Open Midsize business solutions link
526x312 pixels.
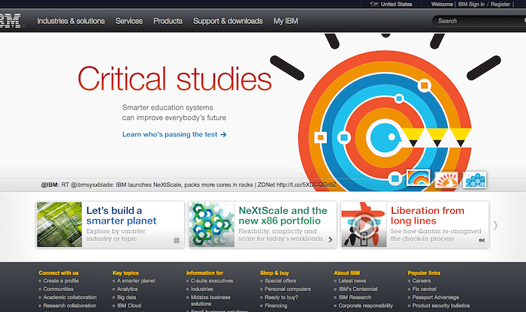tap(210, 301)
